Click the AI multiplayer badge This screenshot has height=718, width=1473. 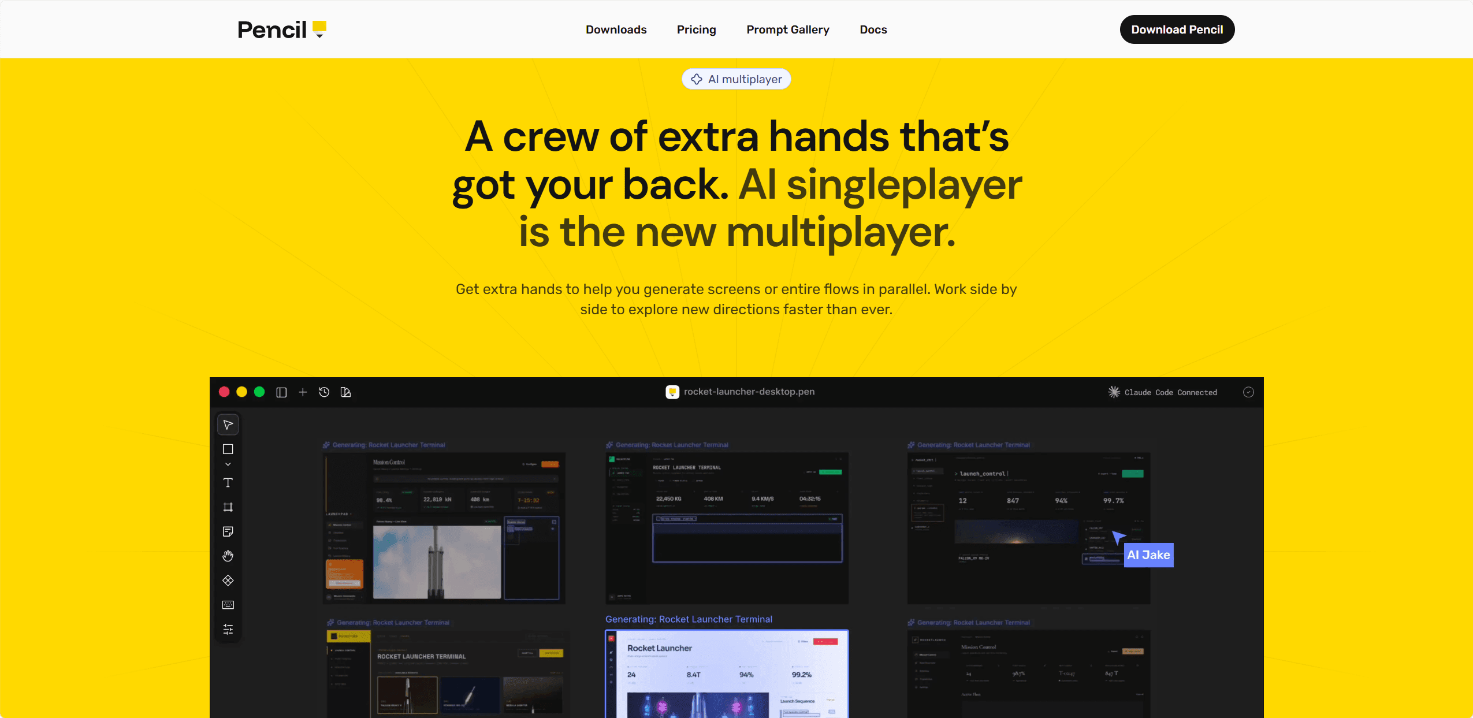(736, 79)
